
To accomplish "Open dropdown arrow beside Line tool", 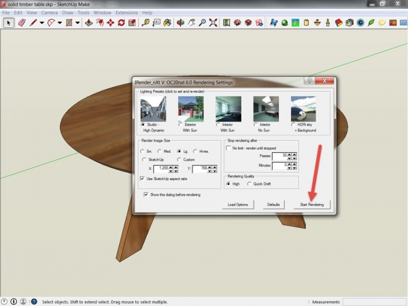I will tap(42, 22).
